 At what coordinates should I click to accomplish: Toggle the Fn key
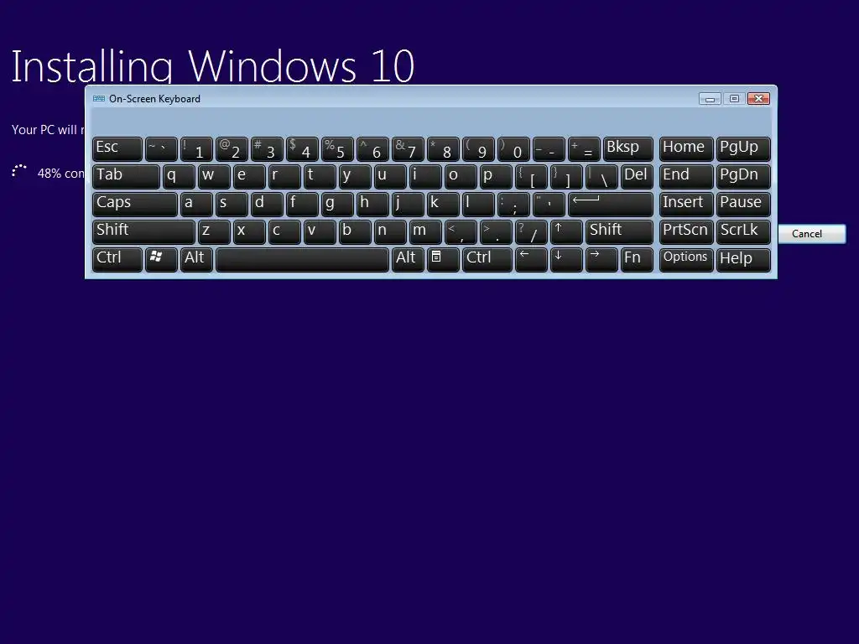click(637, 259)
